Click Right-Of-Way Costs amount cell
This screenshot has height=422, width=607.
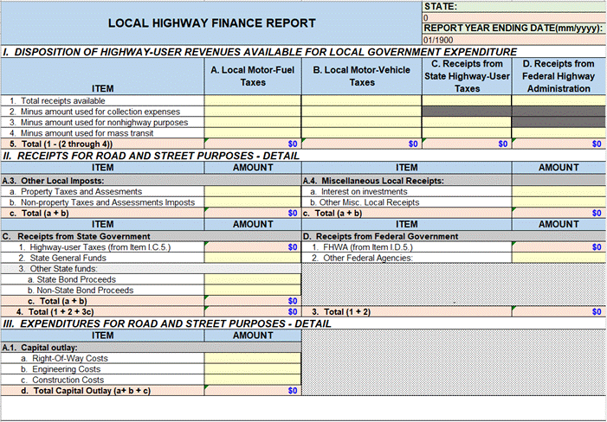click(252, 358)
